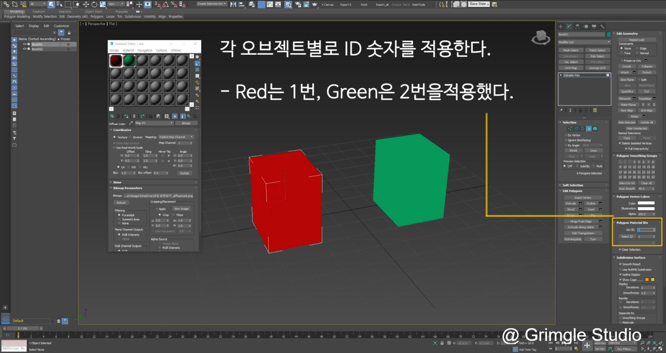Image resolution: width=666 pixels, height=353 pixels.
Task: Select Edge sub-object level icon
Action: [x=576, y=128]
